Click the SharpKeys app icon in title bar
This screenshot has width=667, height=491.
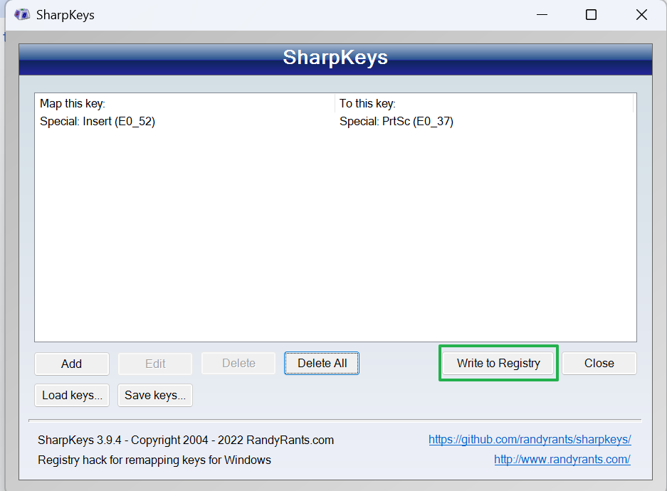pos(21,15)
